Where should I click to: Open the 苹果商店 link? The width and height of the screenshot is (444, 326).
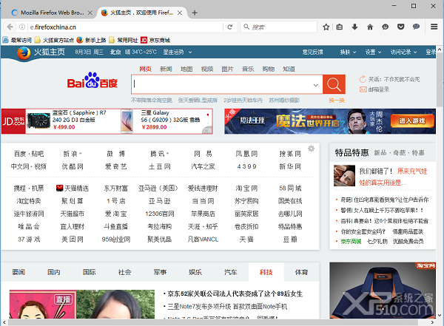203,214
